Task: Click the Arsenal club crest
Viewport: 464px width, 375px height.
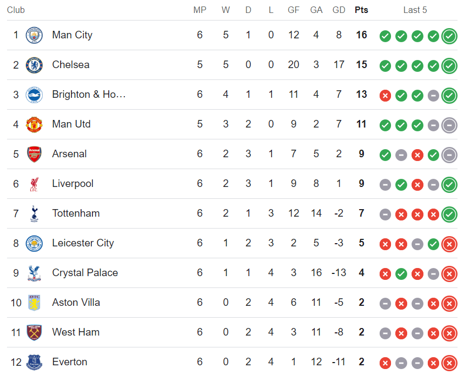Action: pos(34,154)
